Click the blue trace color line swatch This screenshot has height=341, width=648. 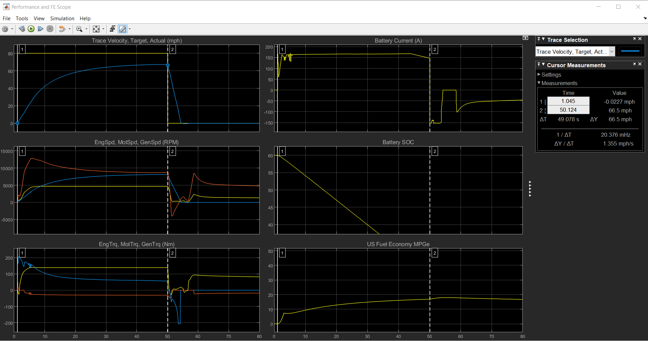click(630, 51)
